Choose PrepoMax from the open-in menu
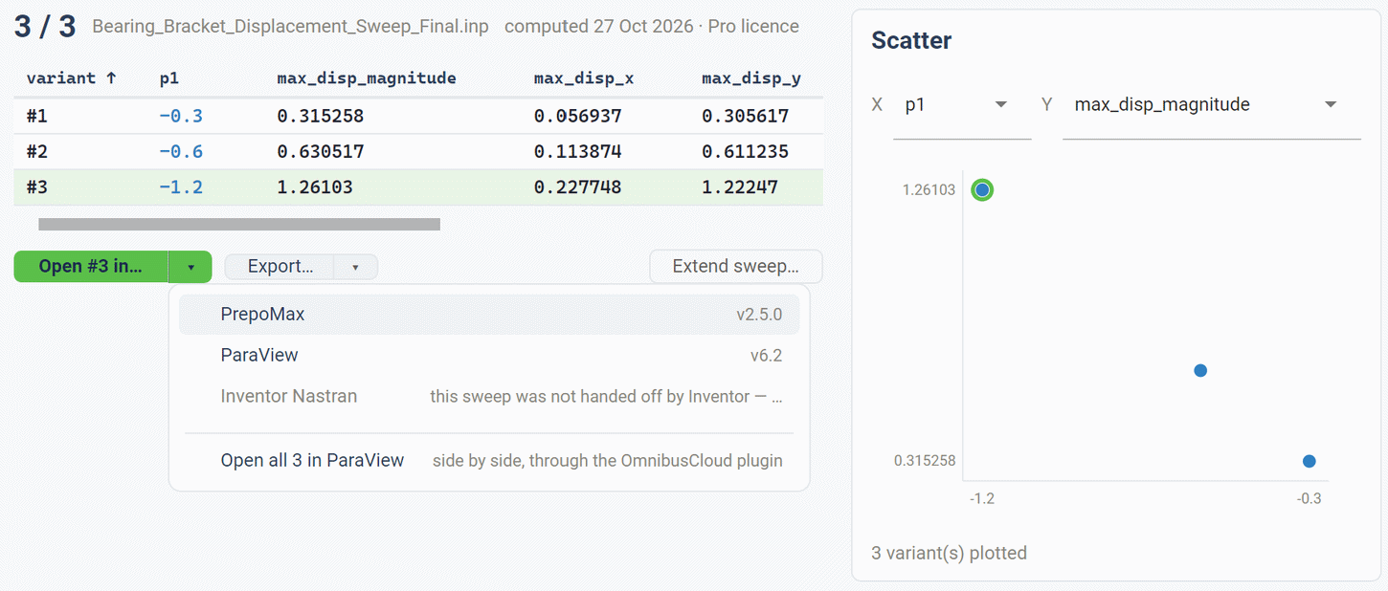1388x591 pixels. [489, 315]
